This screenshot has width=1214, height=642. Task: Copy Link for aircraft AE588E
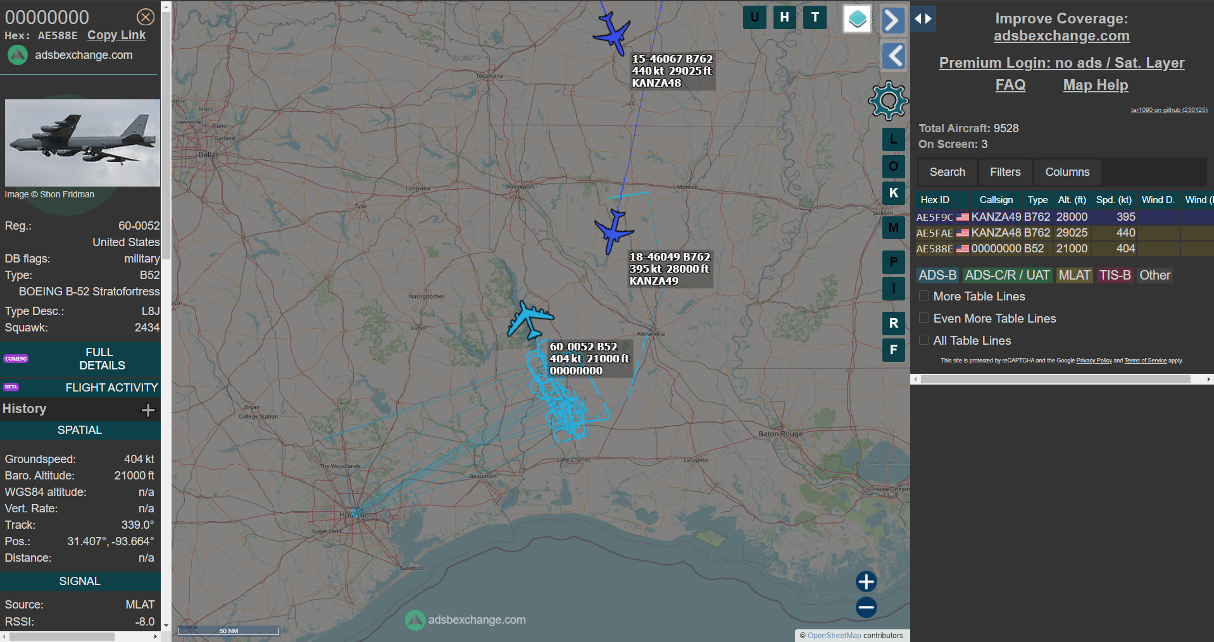click(x=116, y=35)
